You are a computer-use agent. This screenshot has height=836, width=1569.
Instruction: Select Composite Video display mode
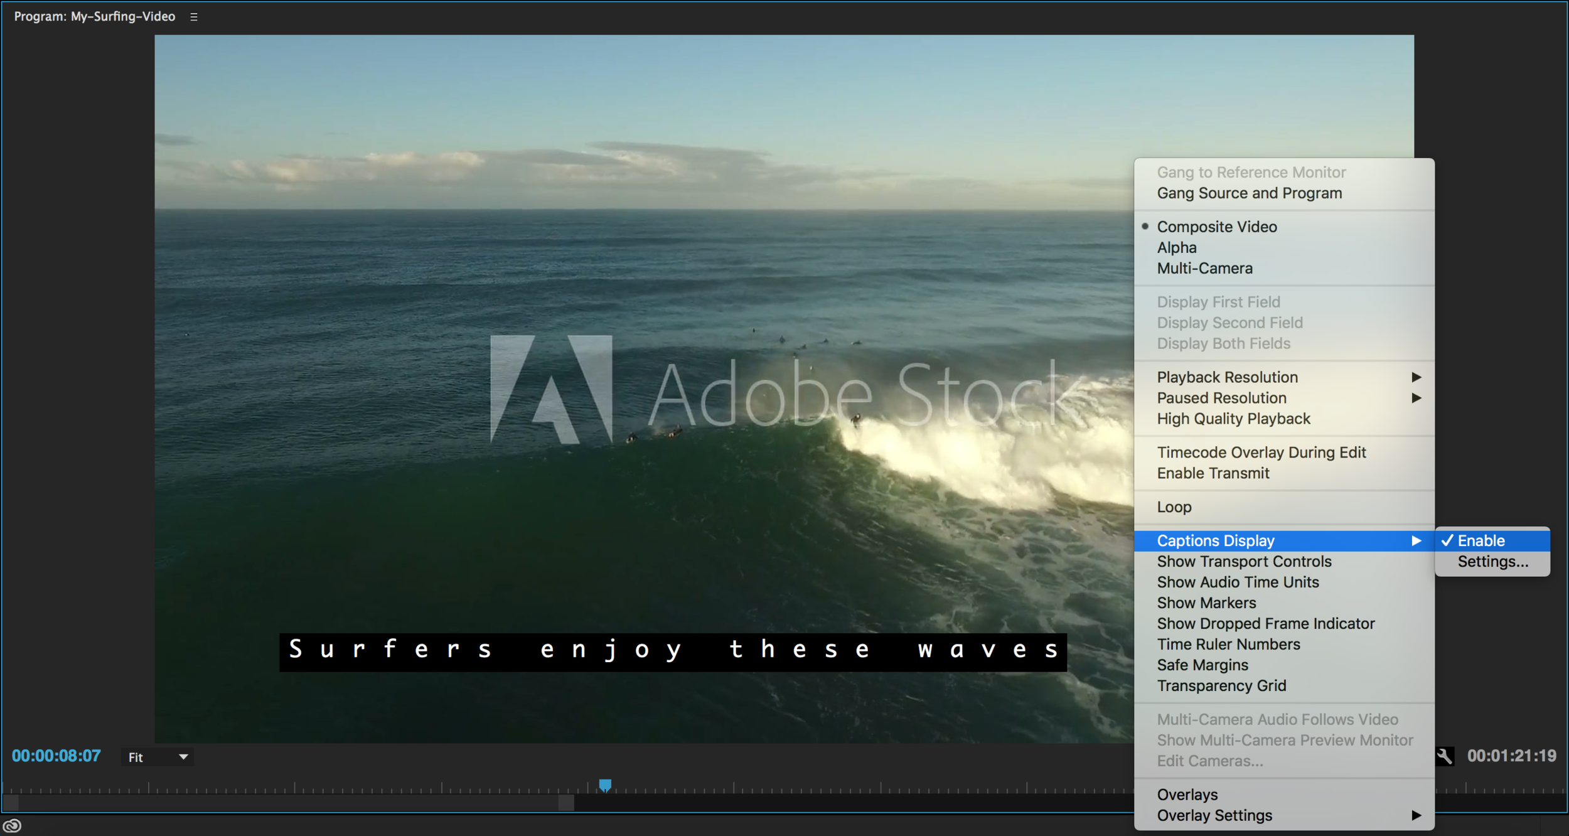coord(1284,227)
